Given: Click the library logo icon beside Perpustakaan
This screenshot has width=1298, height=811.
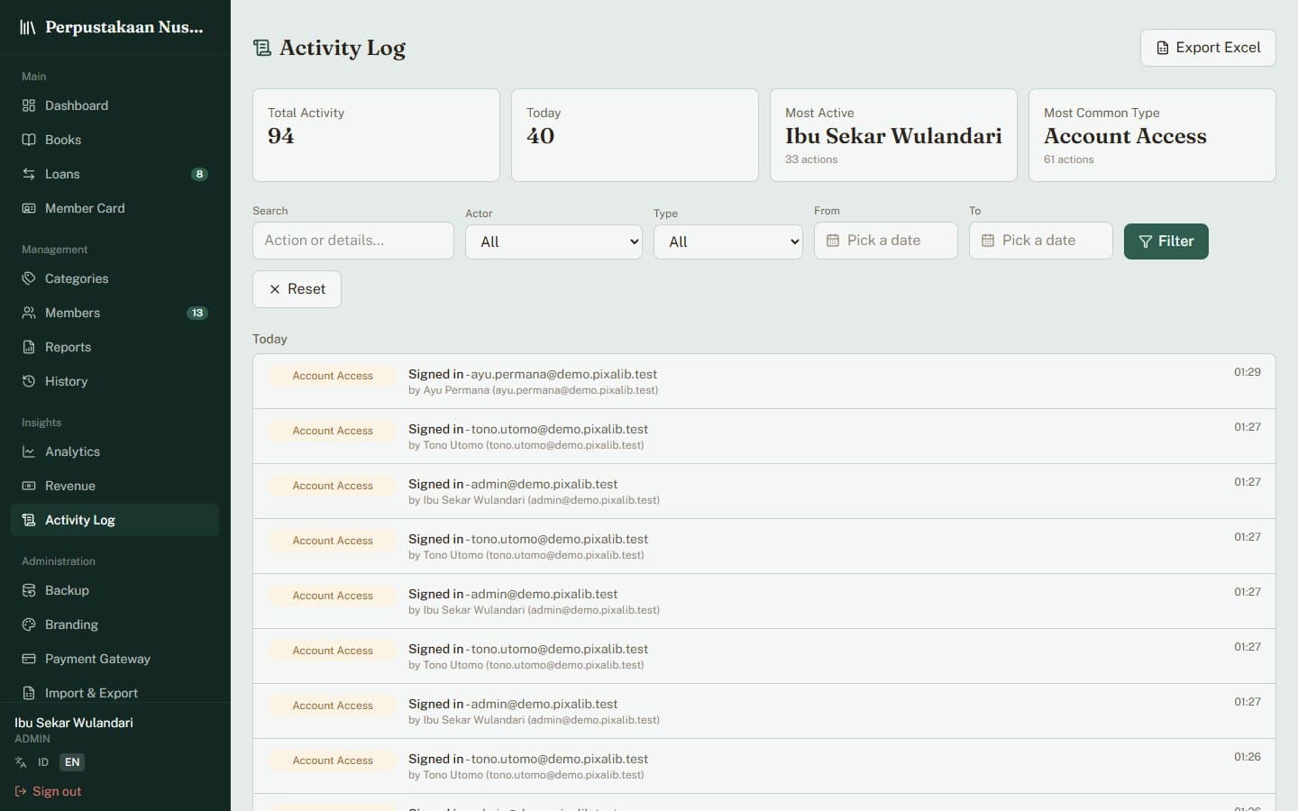Looking at the screenshot, I should 28,27.
